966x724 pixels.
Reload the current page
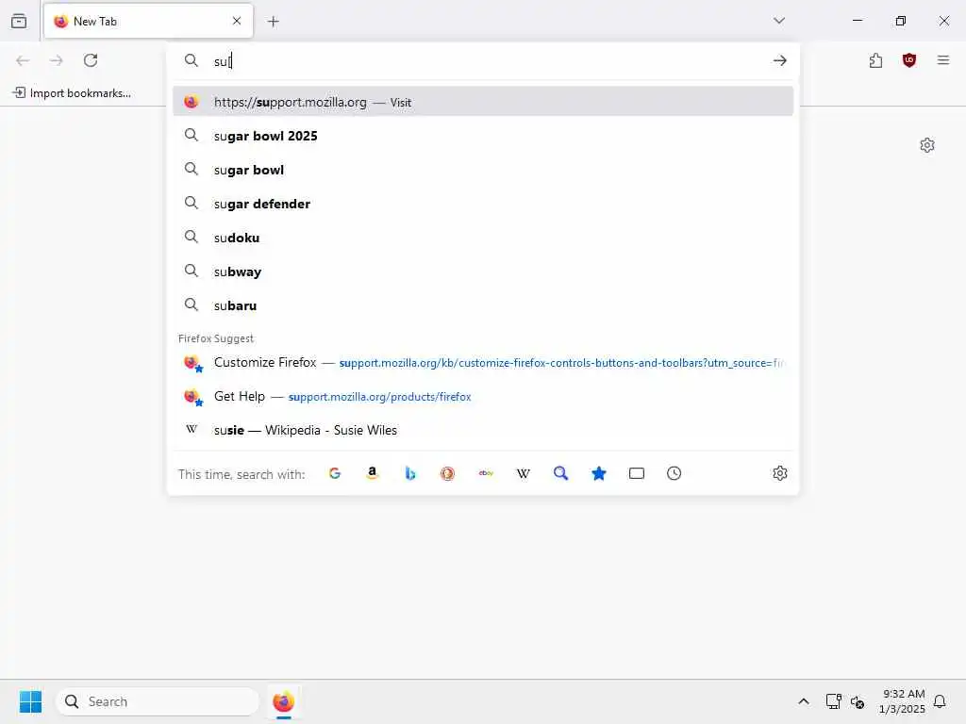[x=91, y=60]
